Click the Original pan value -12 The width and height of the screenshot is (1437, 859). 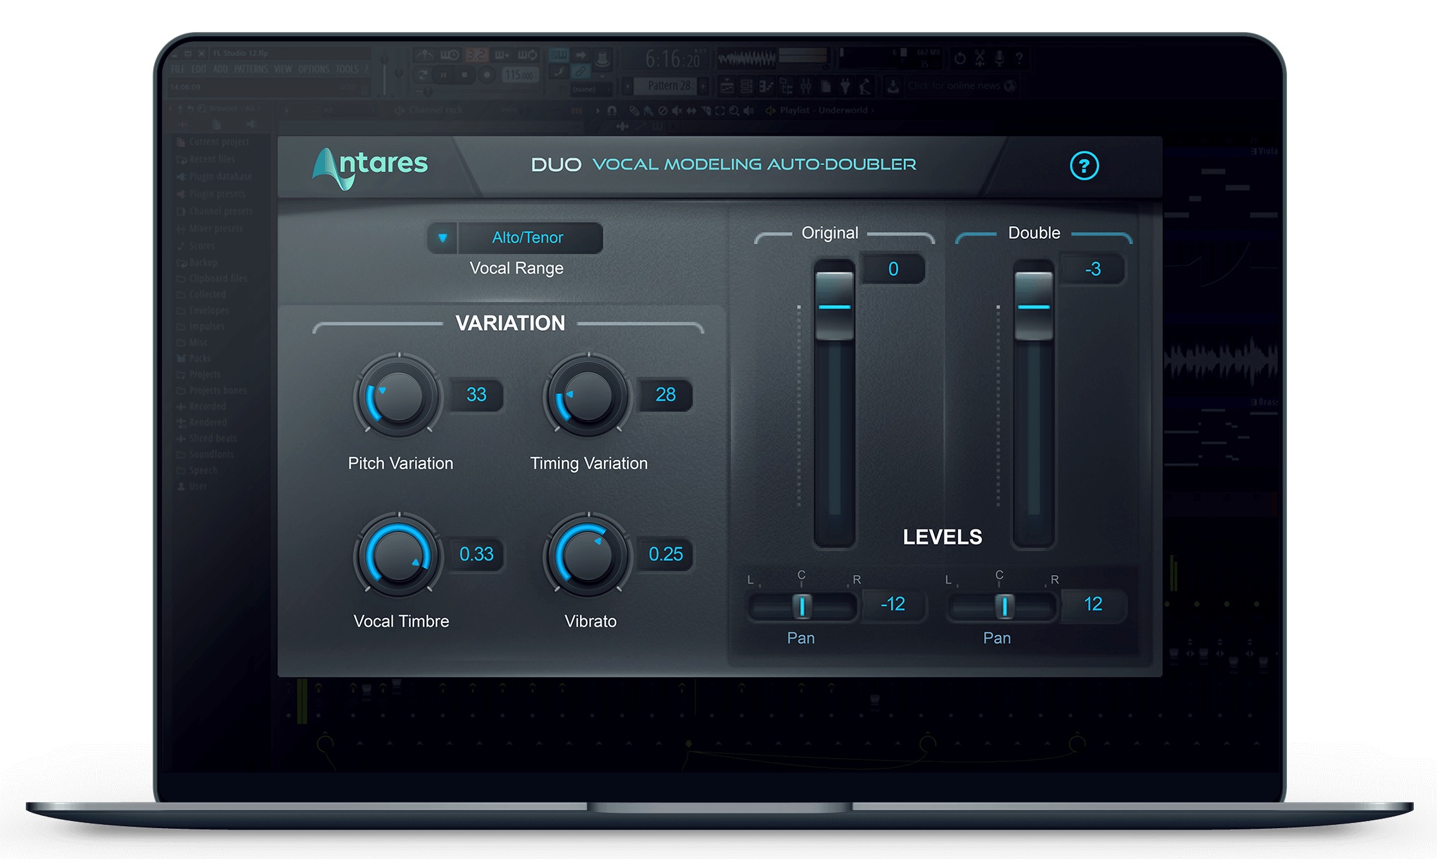pyautogui.click(x=893, y=604)
